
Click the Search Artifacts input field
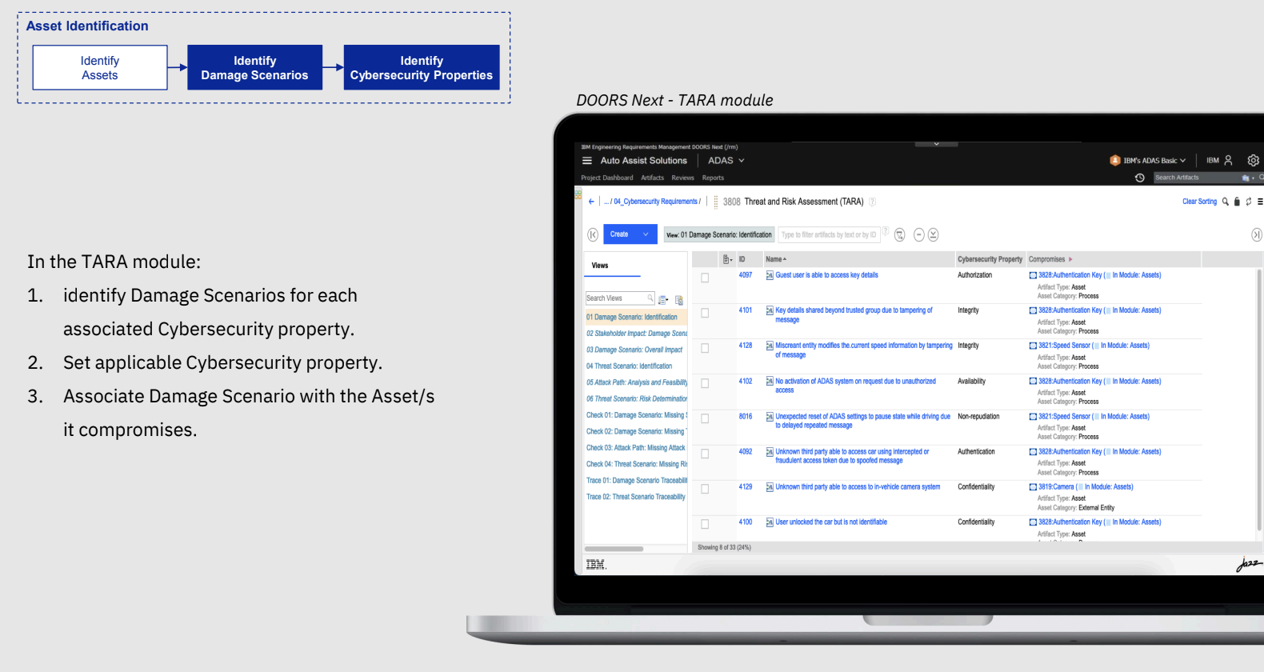(1197, 178)
